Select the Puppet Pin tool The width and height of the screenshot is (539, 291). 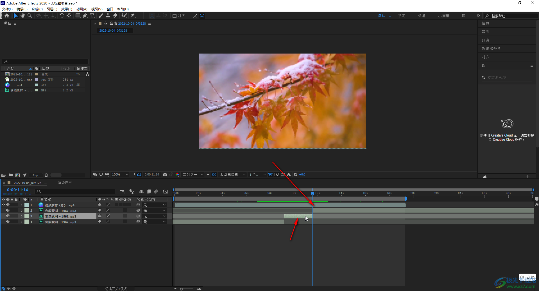point(133,16)
